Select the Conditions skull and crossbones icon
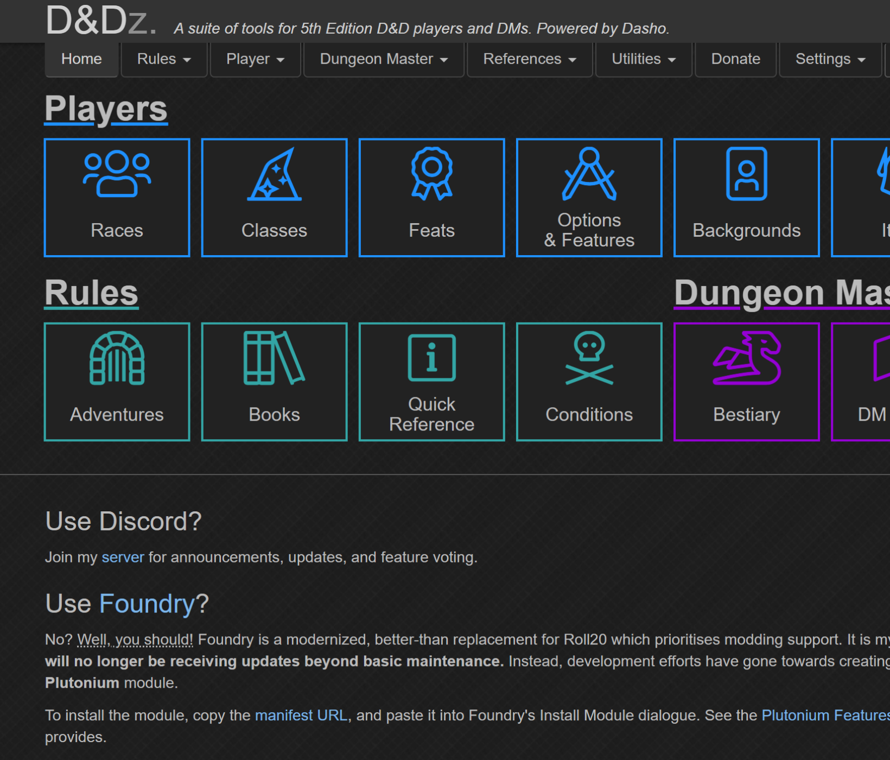This screenshot has width=890, height=760. click(x=589, y=358)
